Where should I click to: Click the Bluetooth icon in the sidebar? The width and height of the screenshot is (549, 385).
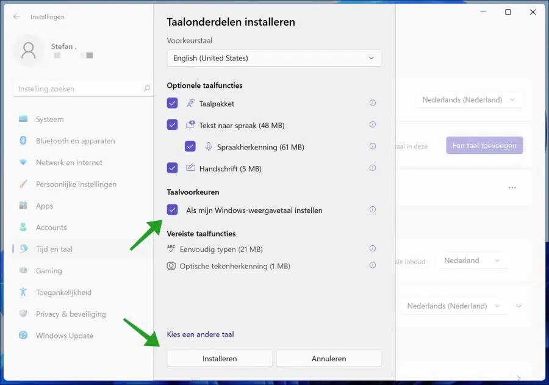click(x=23, y=141)
